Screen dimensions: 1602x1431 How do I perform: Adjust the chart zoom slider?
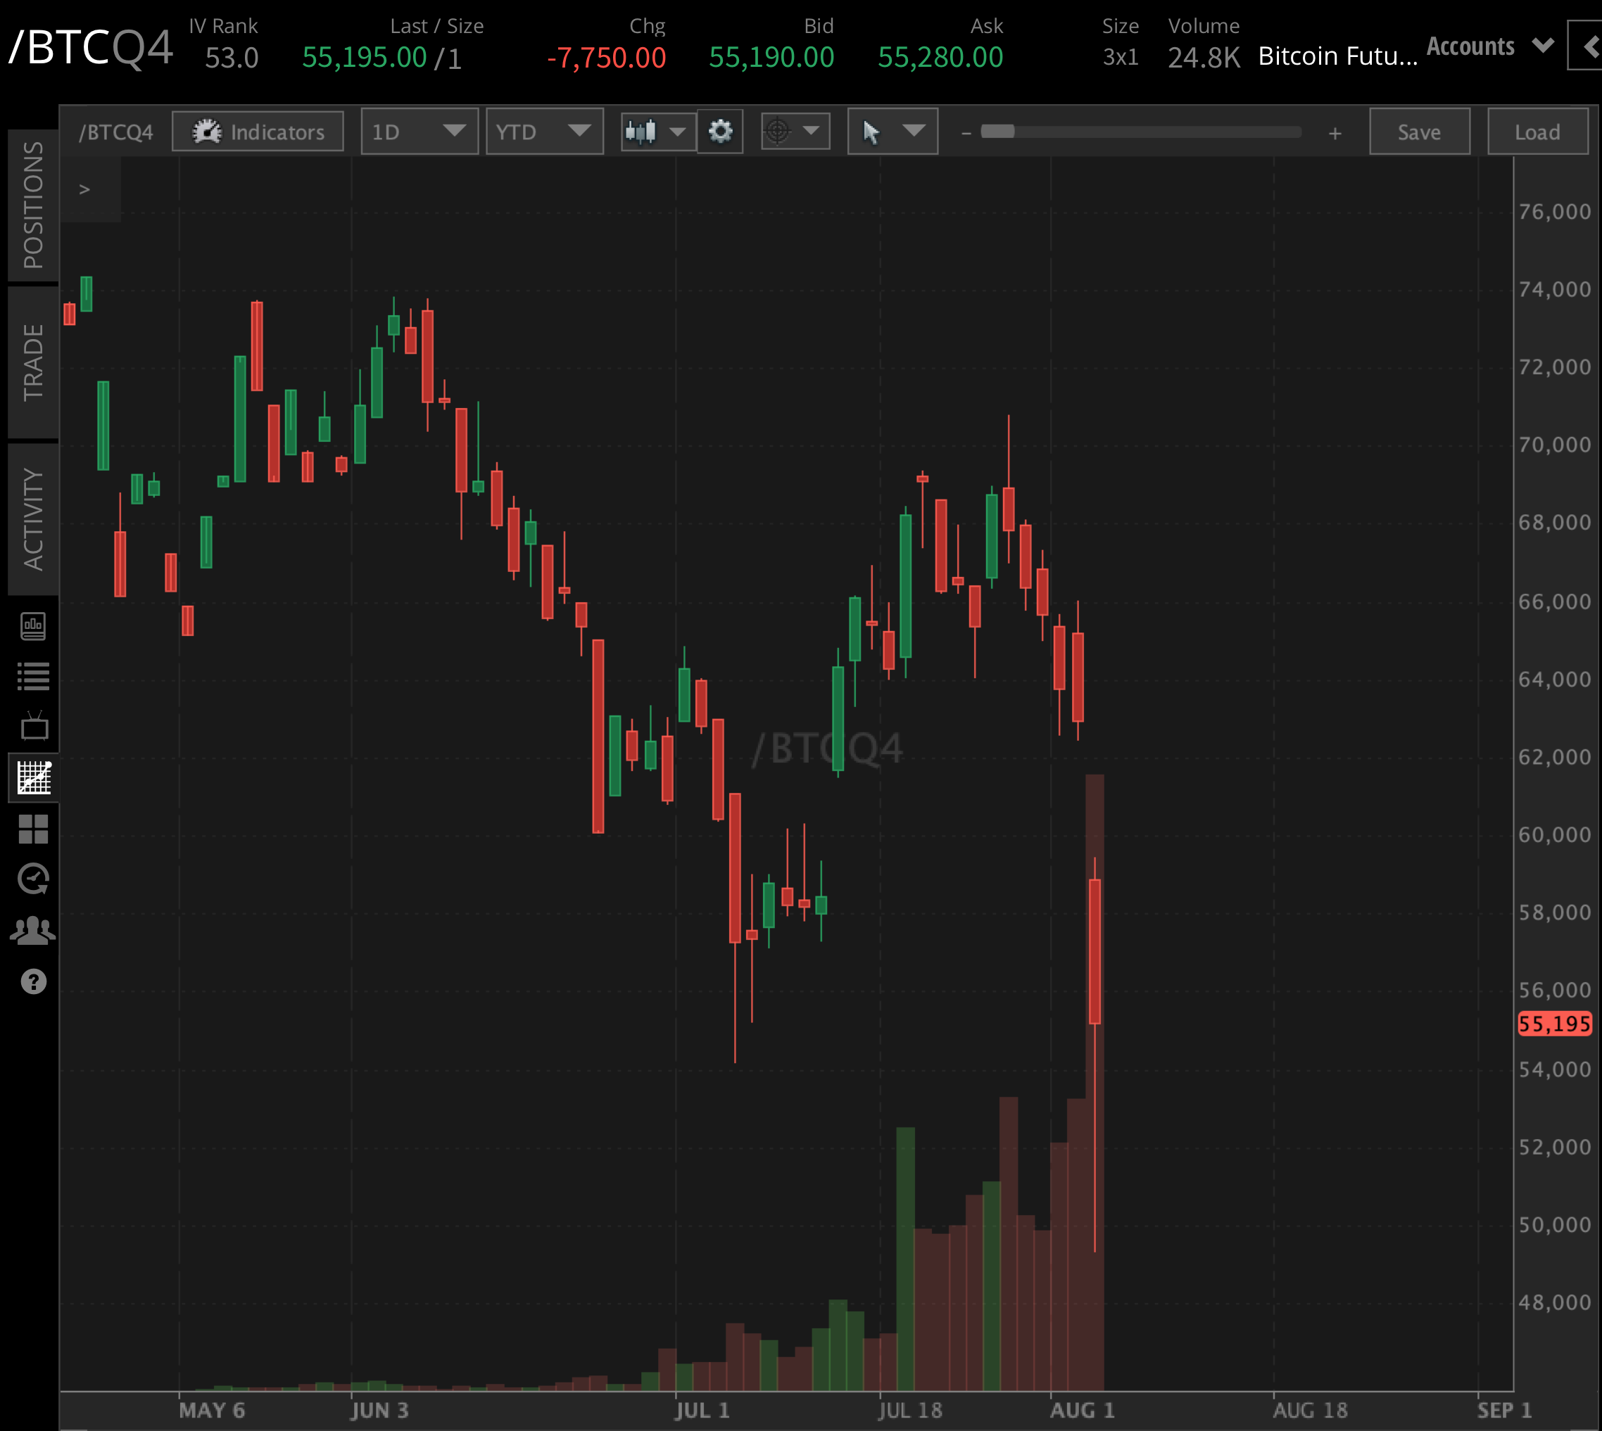click(x=999, y=132)
